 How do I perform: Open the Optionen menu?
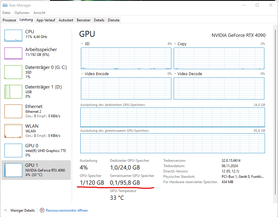click(22, 13)
